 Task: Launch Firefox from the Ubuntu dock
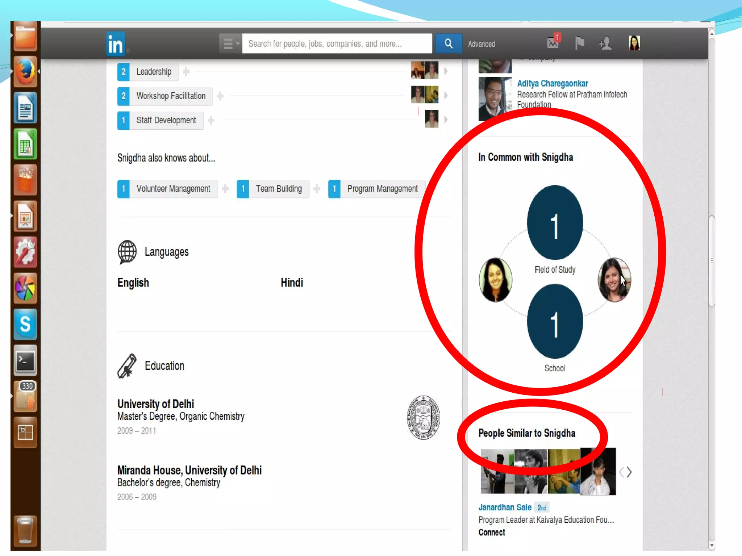25,72
